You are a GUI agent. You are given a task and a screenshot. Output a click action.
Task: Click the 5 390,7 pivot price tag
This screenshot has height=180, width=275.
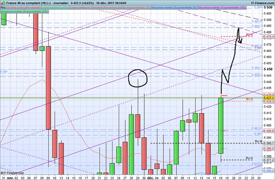[268, 143]
